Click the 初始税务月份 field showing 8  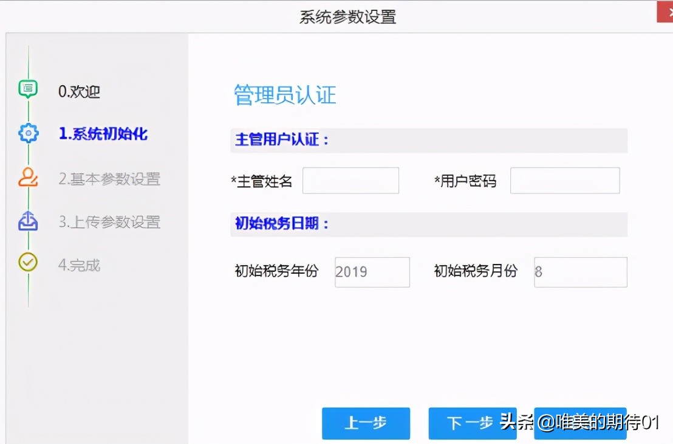(580, 272)
